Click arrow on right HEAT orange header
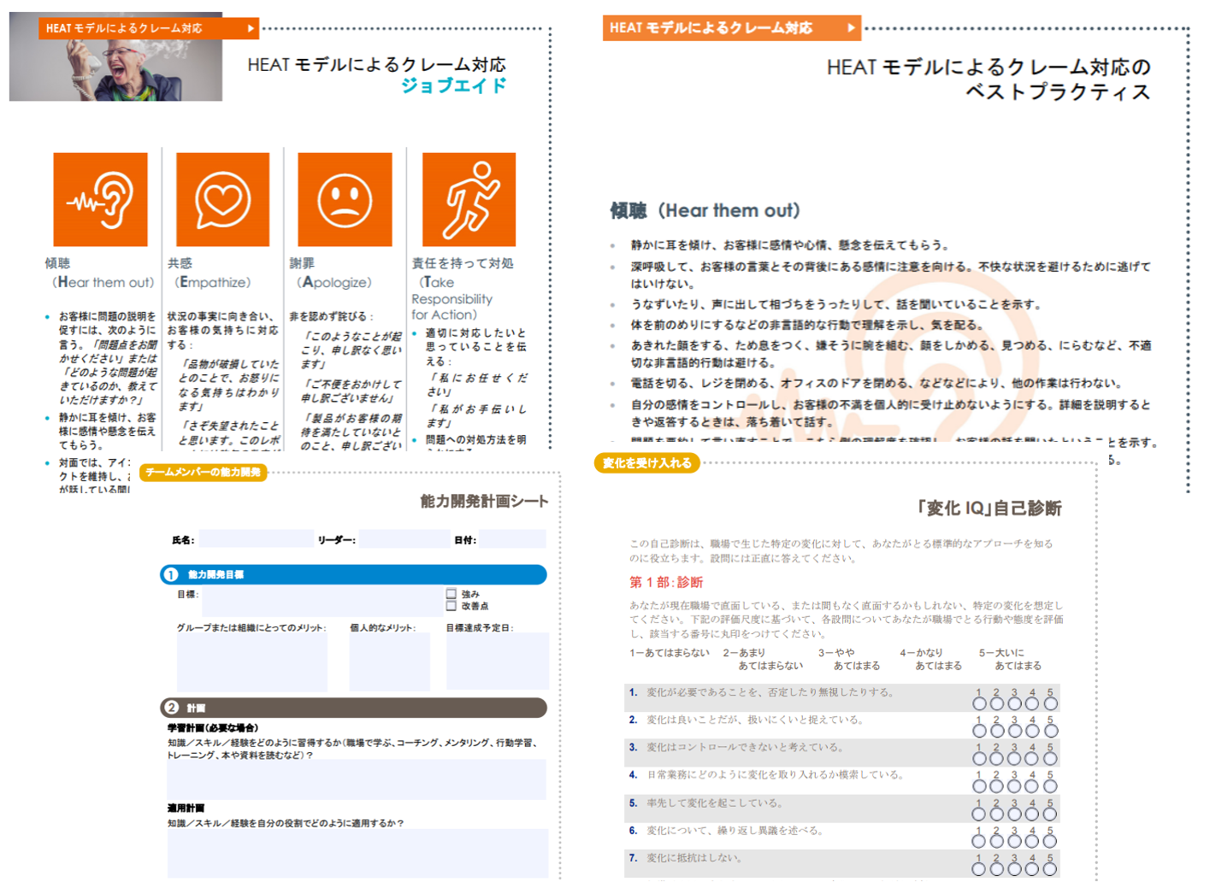The image size is (1210, 882). coord(851,27)
